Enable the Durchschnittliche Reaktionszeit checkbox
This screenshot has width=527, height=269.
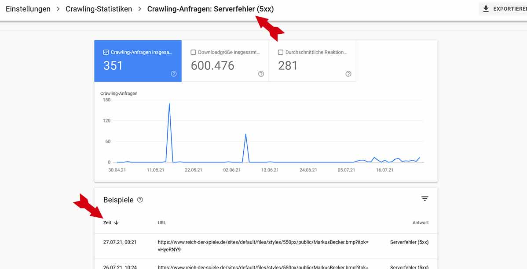281,52
